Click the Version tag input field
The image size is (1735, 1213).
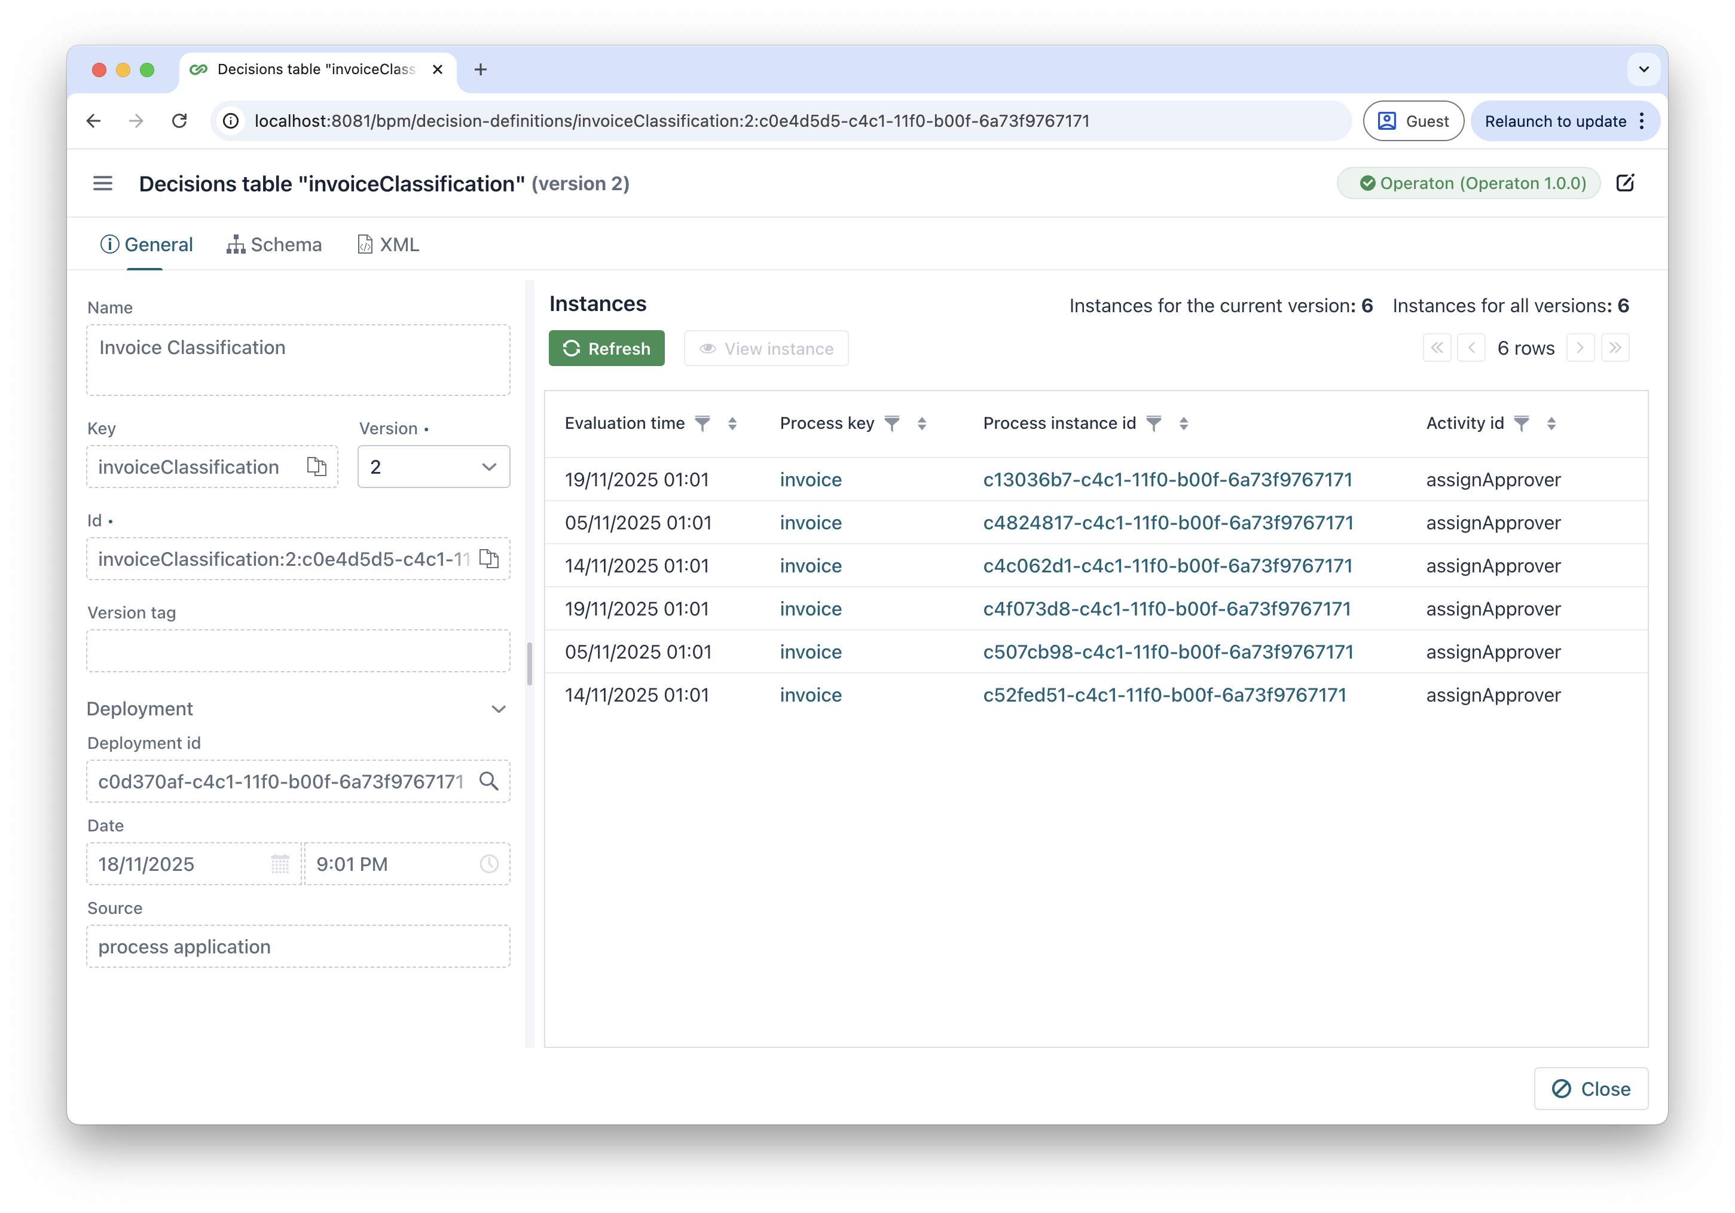point(298,651)
